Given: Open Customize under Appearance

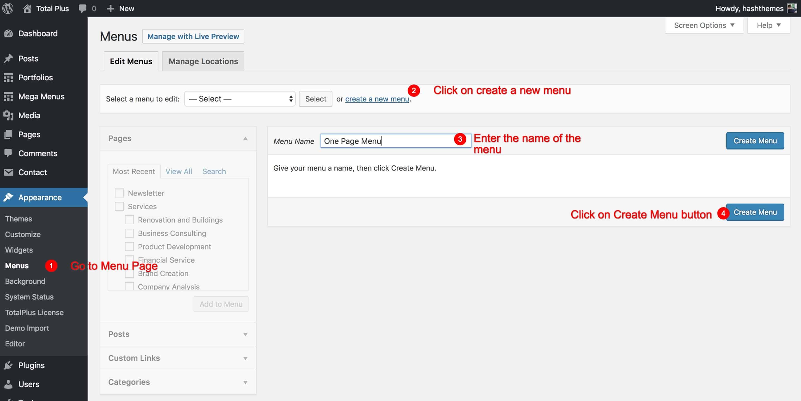Looking at the screenshot, I should pos(23,235).
